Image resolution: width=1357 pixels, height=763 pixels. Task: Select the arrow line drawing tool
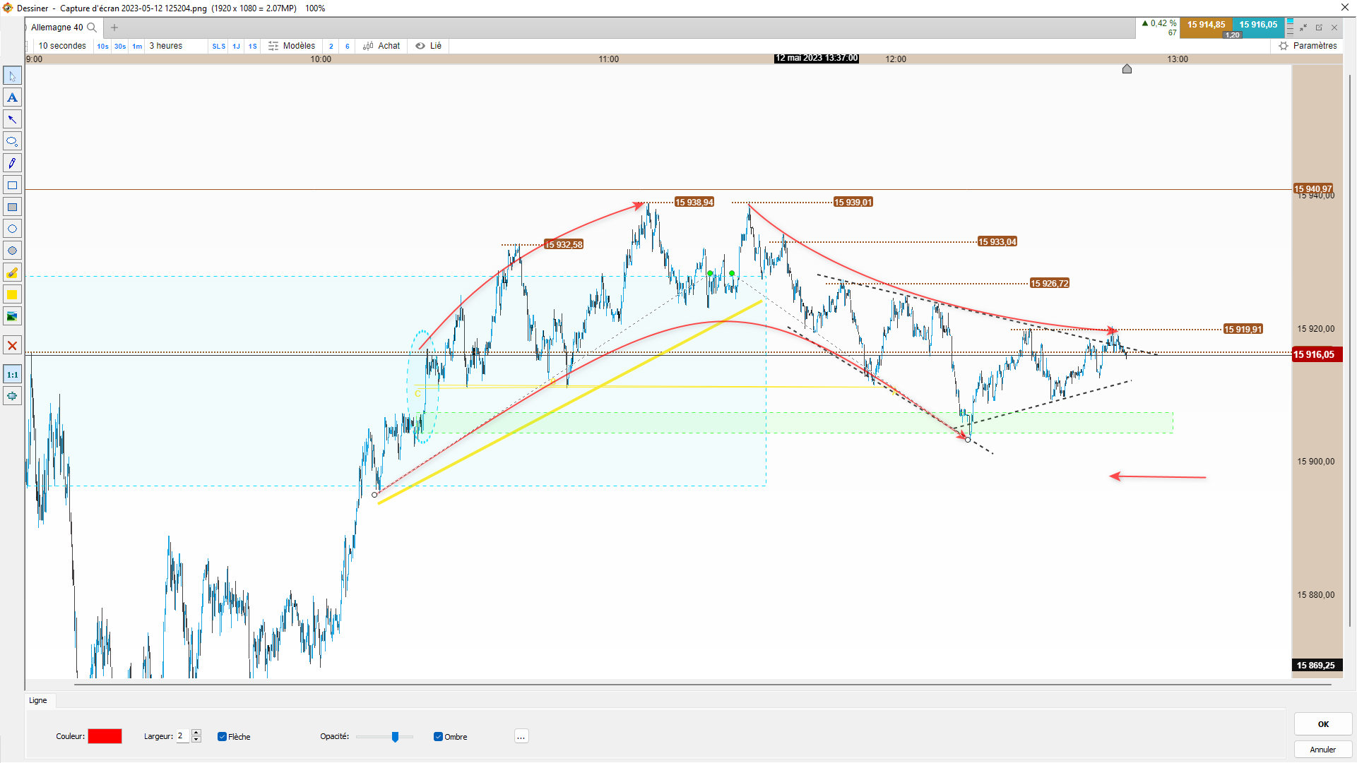click(12, 119)
